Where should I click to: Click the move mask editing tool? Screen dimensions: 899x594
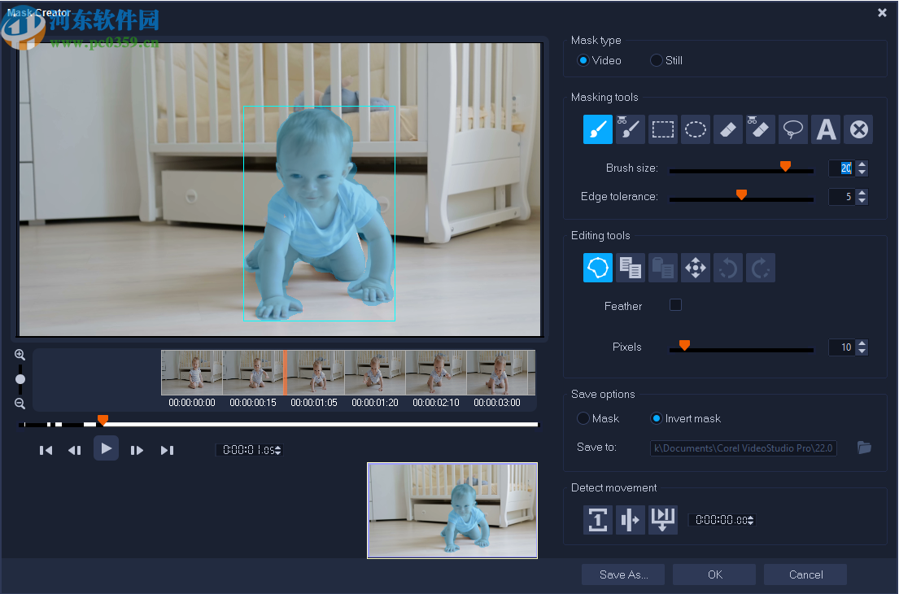[696, 268]
